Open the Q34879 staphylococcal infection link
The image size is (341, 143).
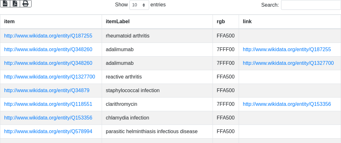click(x=47, y=91)
